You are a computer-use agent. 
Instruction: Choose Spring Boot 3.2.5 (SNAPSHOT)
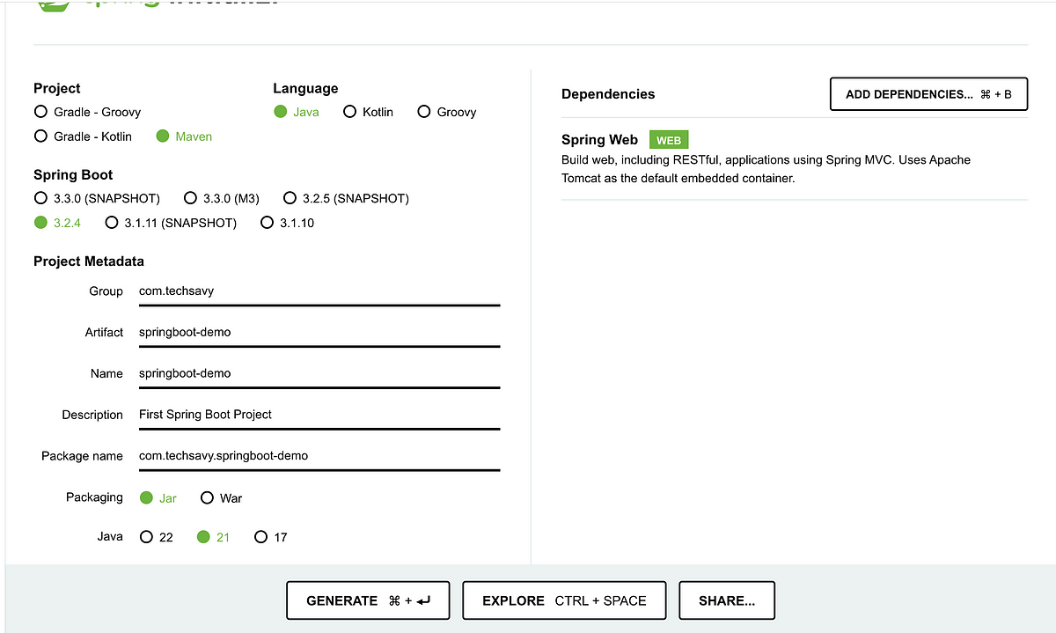pos(347,198)
